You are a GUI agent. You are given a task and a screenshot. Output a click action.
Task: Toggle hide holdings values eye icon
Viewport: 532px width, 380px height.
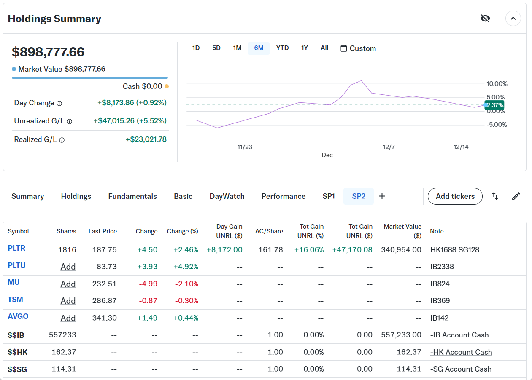485,19
